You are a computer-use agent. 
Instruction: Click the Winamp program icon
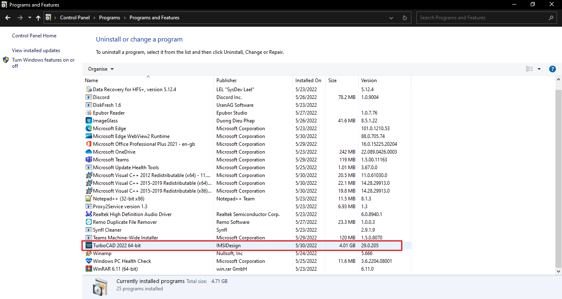pyautogui.click(x=88, y=253)
